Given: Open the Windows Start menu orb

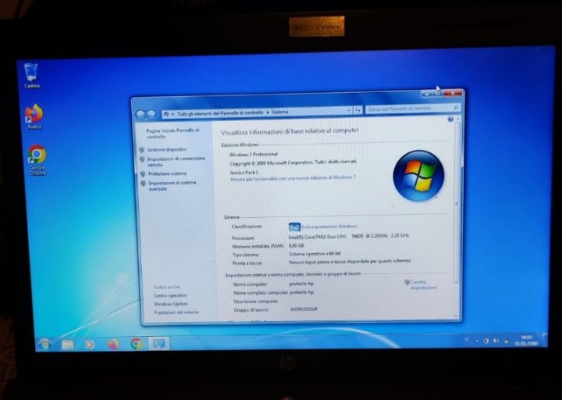Looking at the screenshot, I should click(x=44, y=345).
